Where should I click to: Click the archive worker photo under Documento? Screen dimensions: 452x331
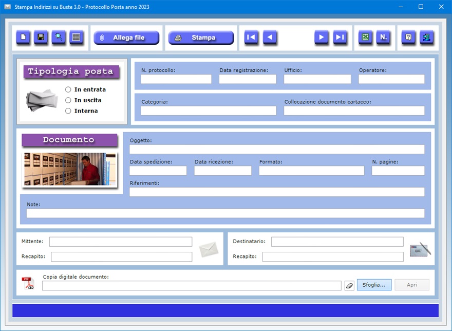coord(70,169)
